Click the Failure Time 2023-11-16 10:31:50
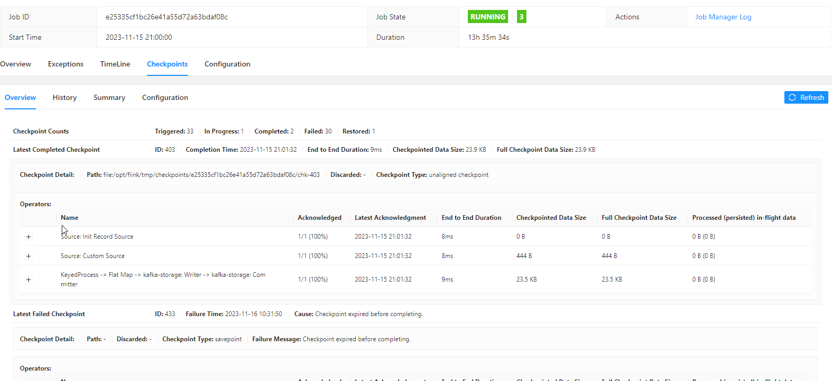832x381 pixels. tap(234, 314)
